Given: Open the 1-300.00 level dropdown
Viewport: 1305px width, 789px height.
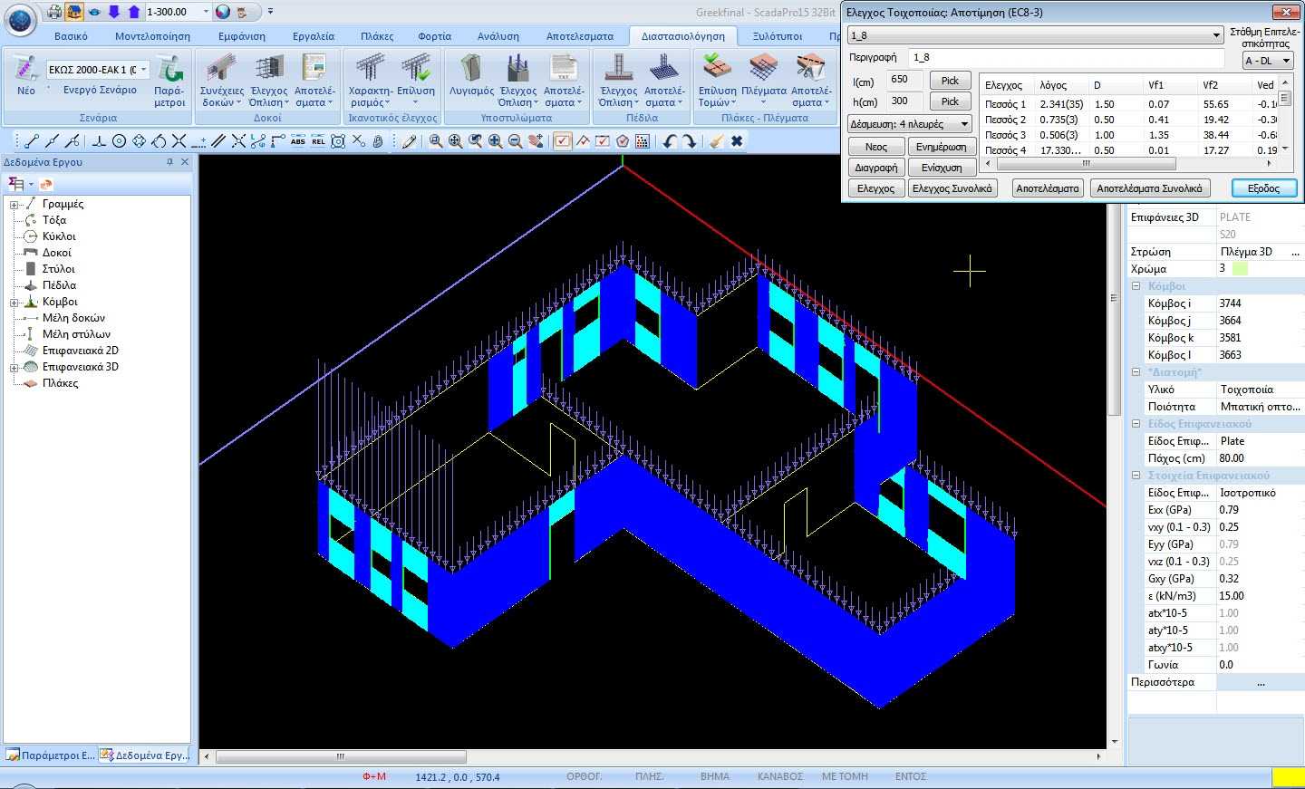Looking at the screenshot, I should 207,12.
